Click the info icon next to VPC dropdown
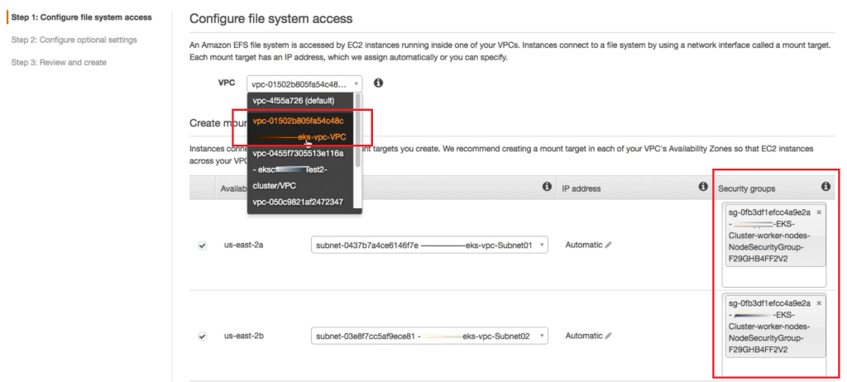847x382 pixels. [379, 84]
